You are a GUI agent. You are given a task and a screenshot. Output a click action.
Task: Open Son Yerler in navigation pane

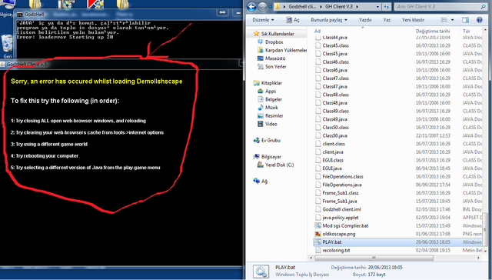275,66
